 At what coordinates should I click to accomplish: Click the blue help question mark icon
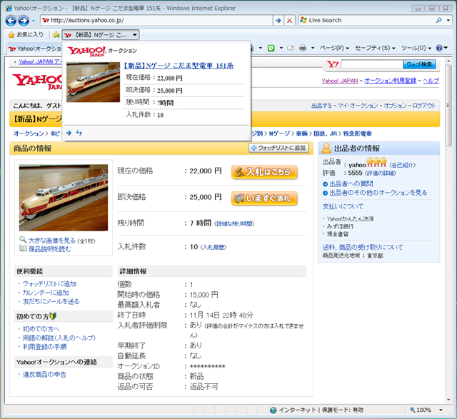click(x=439, y=48)
